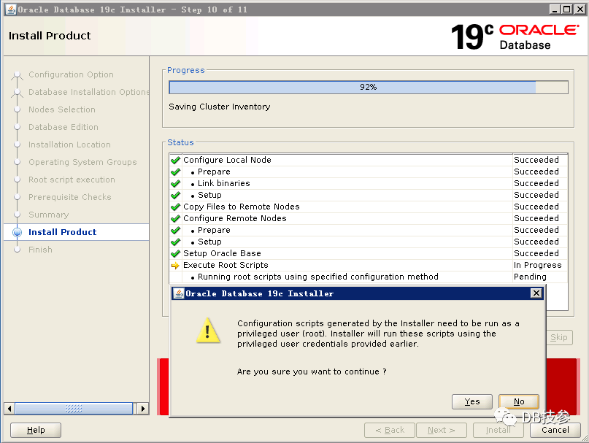Viewport: 589px width, 443px height.
Task: Click Saving Cluster Inventory progress message
Action: click(x=220, y=107)
